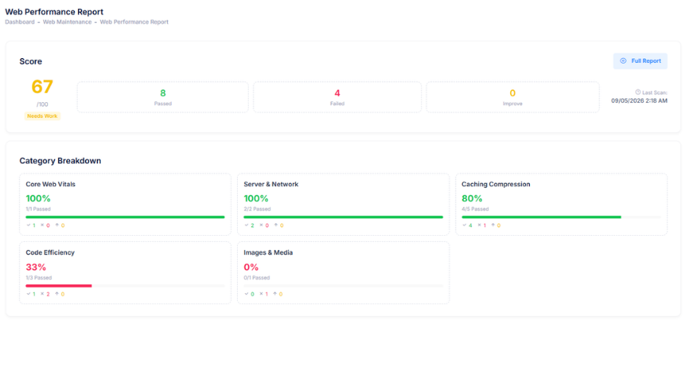Click checkmark passed icon in Server & Network
This screenshot has width=689, height=378.
click(246, 226)
